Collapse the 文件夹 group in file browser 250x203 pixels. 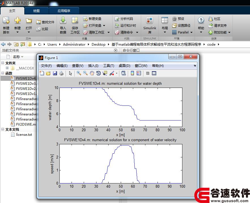[x=3, y=63]
